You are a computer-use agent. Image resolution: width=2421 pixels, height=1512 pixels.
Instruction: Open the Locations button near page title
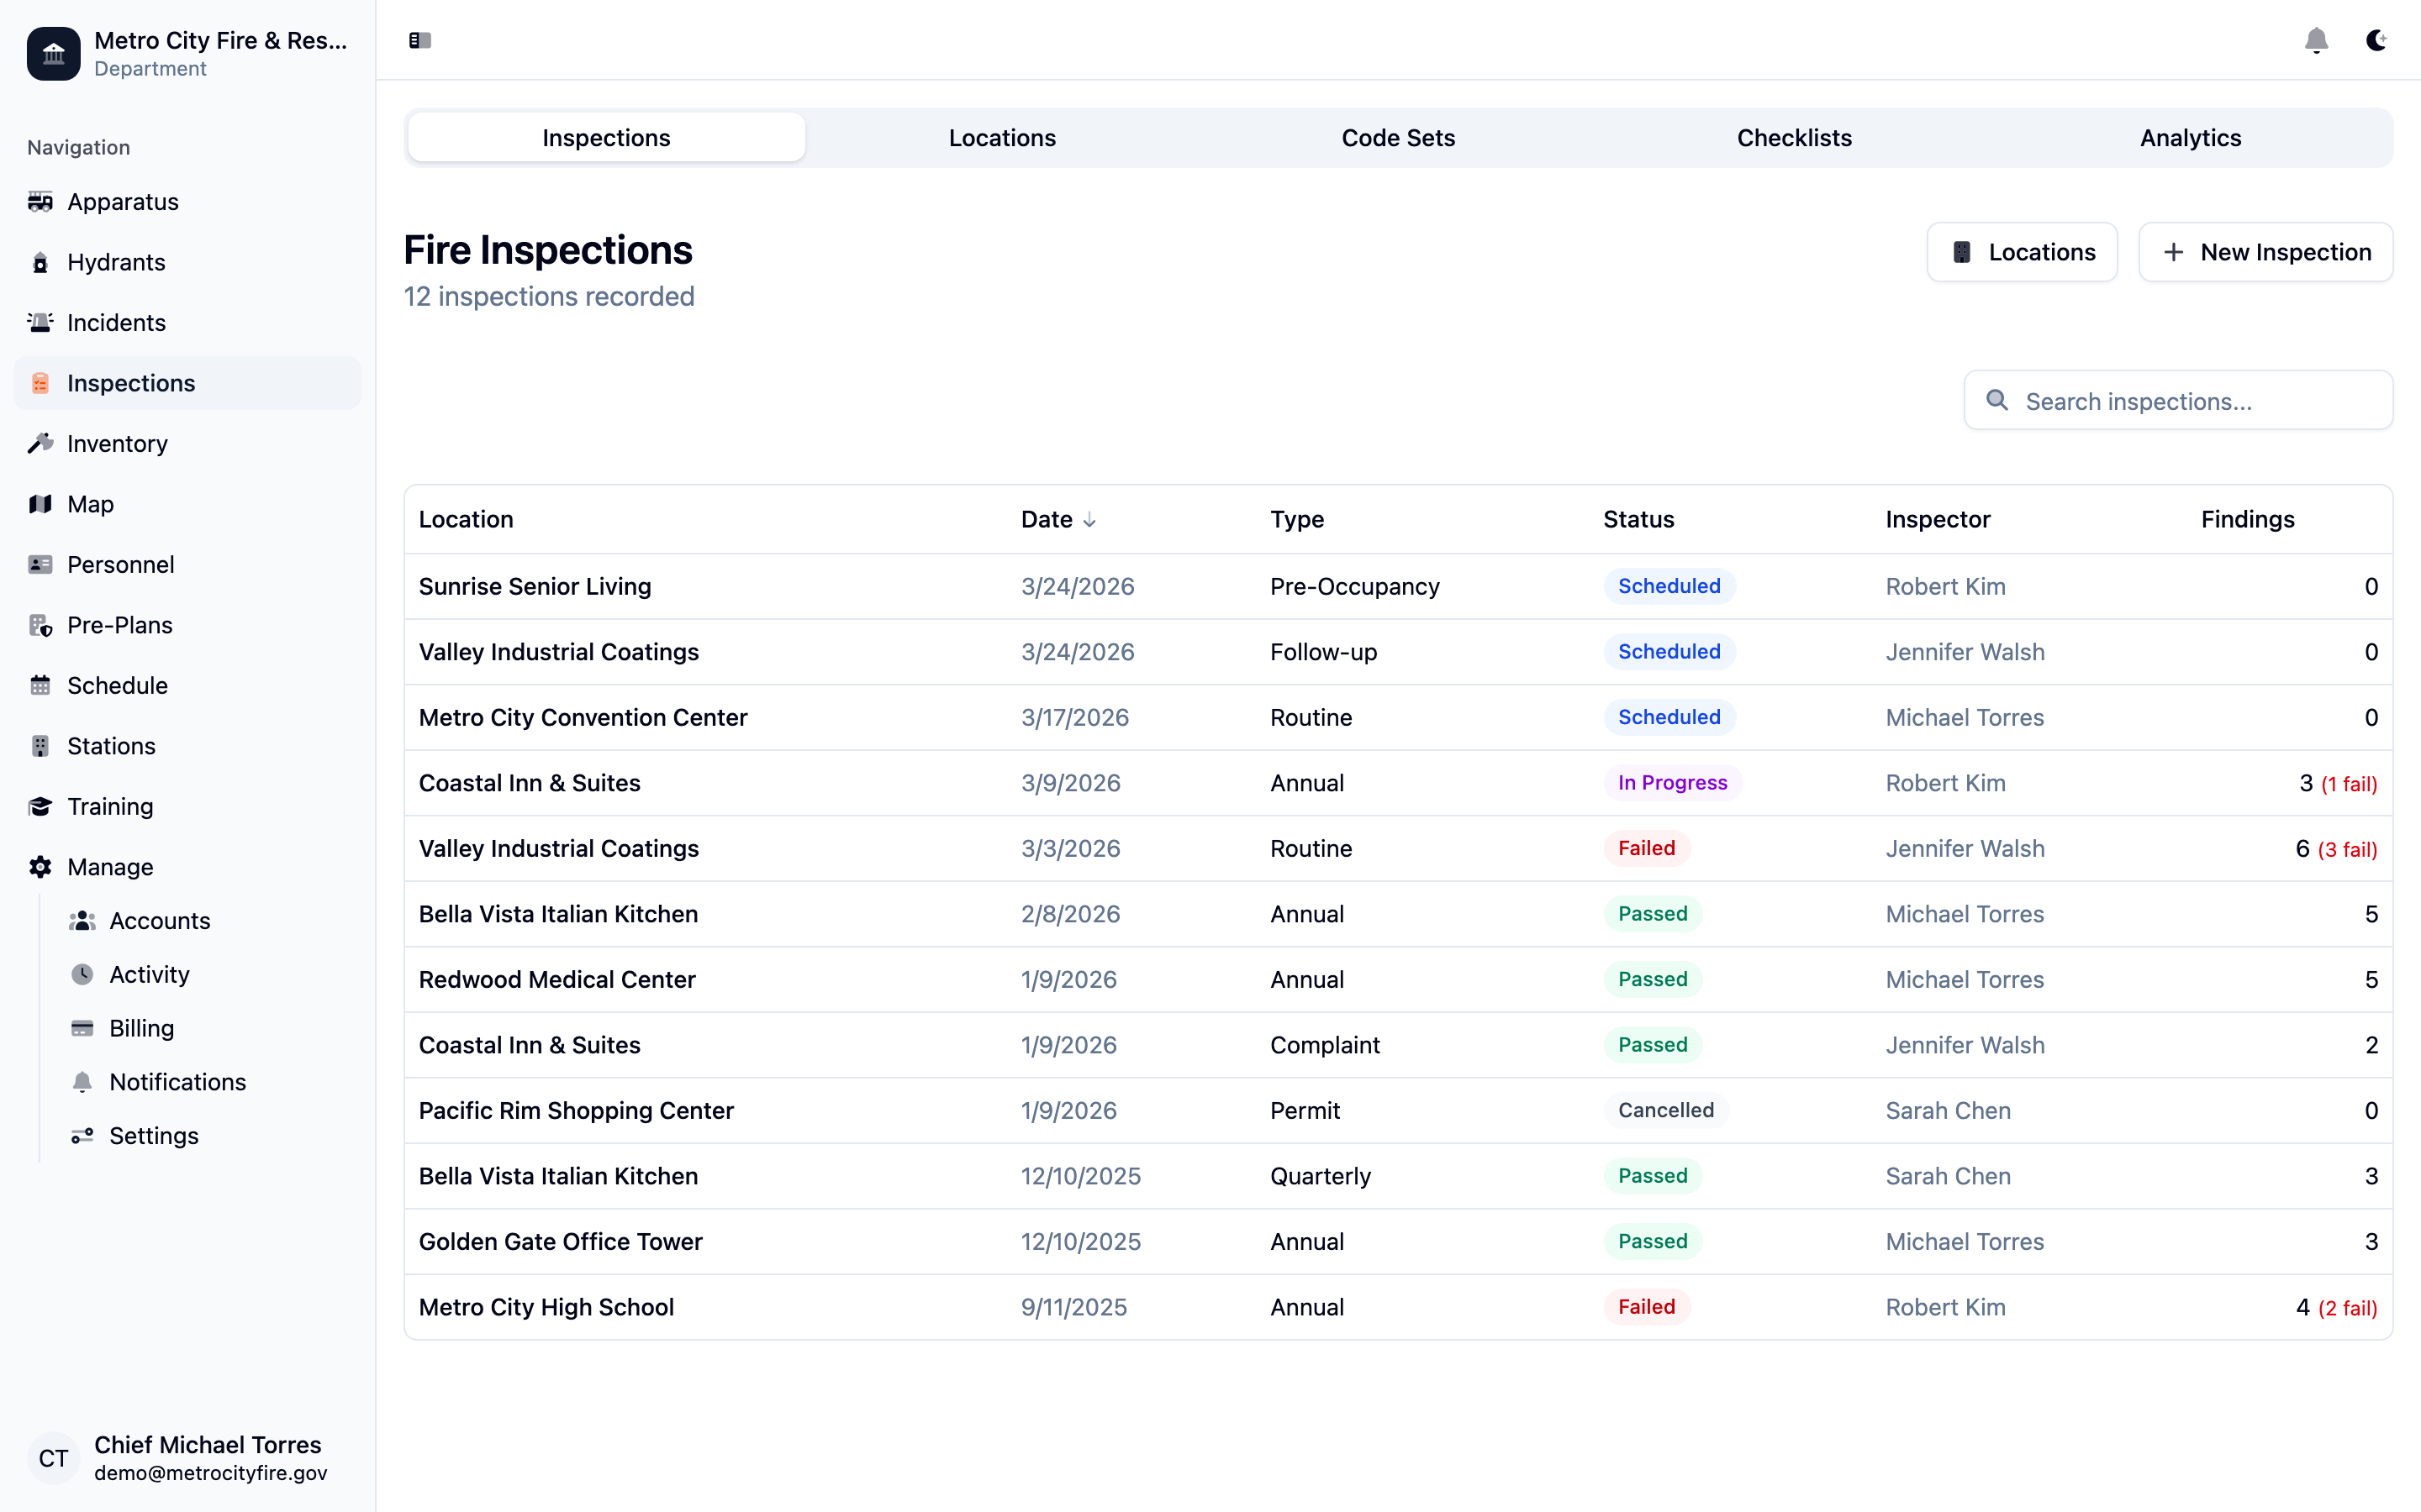(x=2022, y=252)
